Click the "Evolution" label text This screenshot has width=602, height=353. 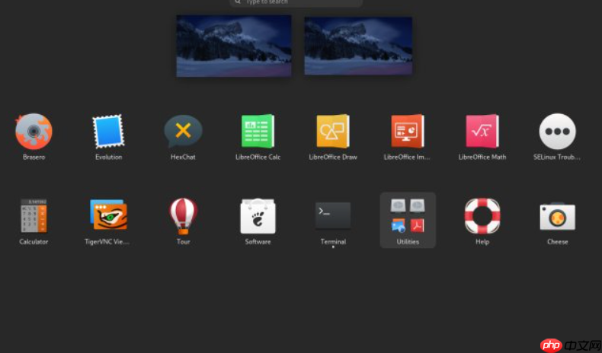pos(109,157)
